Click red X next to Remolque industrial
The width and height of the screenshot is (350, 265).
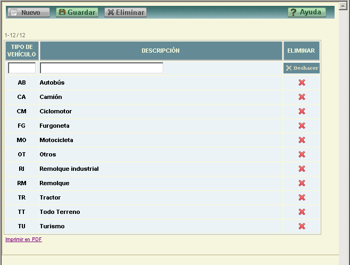pyautogui.click(x=302, y=169)
